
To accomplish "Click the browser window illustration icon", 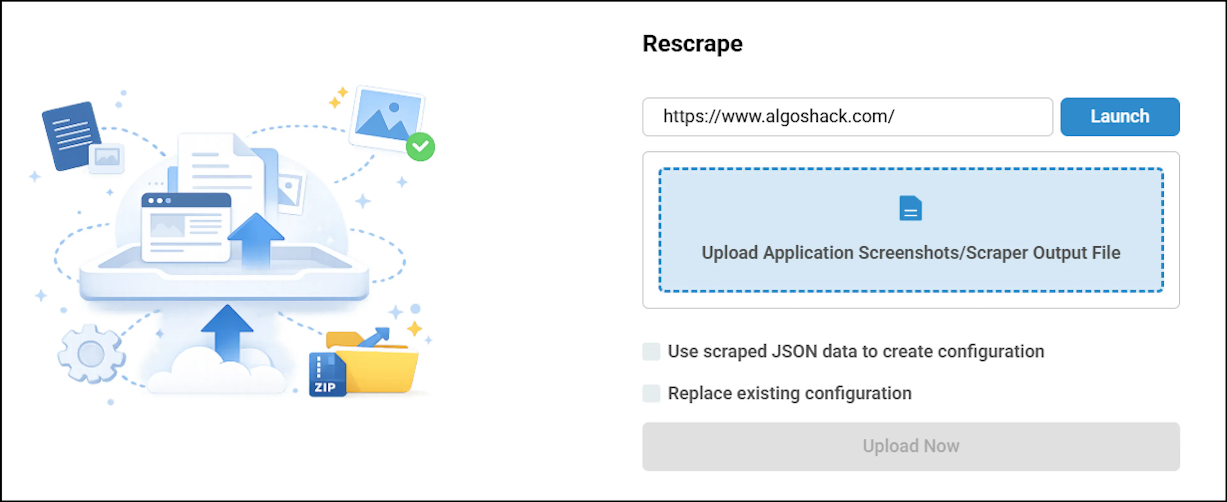I will coord(186,228).
